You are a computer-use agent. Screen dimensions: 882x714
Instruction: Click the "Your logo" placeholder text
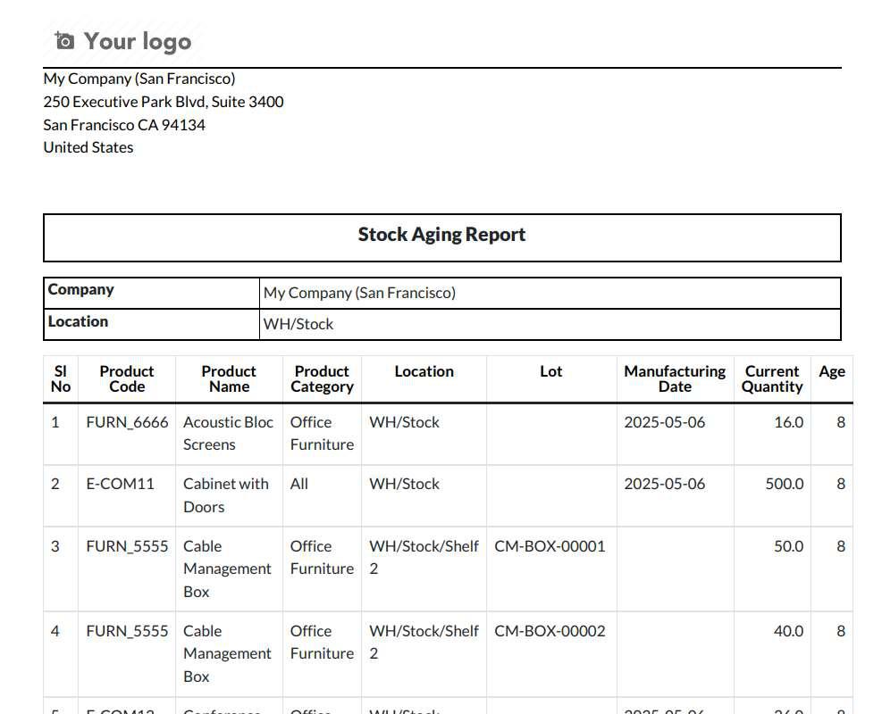click(x=137, y=41)
